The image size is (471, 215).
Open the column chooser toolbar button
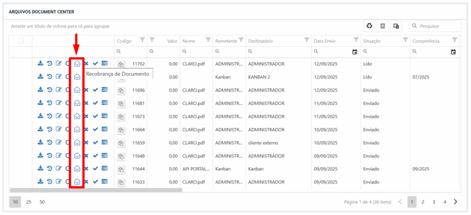click(396, 26)
